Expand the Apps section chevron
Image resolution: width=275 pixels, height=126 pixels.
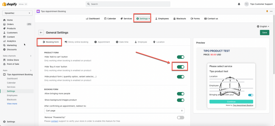(x=31, y=70)
